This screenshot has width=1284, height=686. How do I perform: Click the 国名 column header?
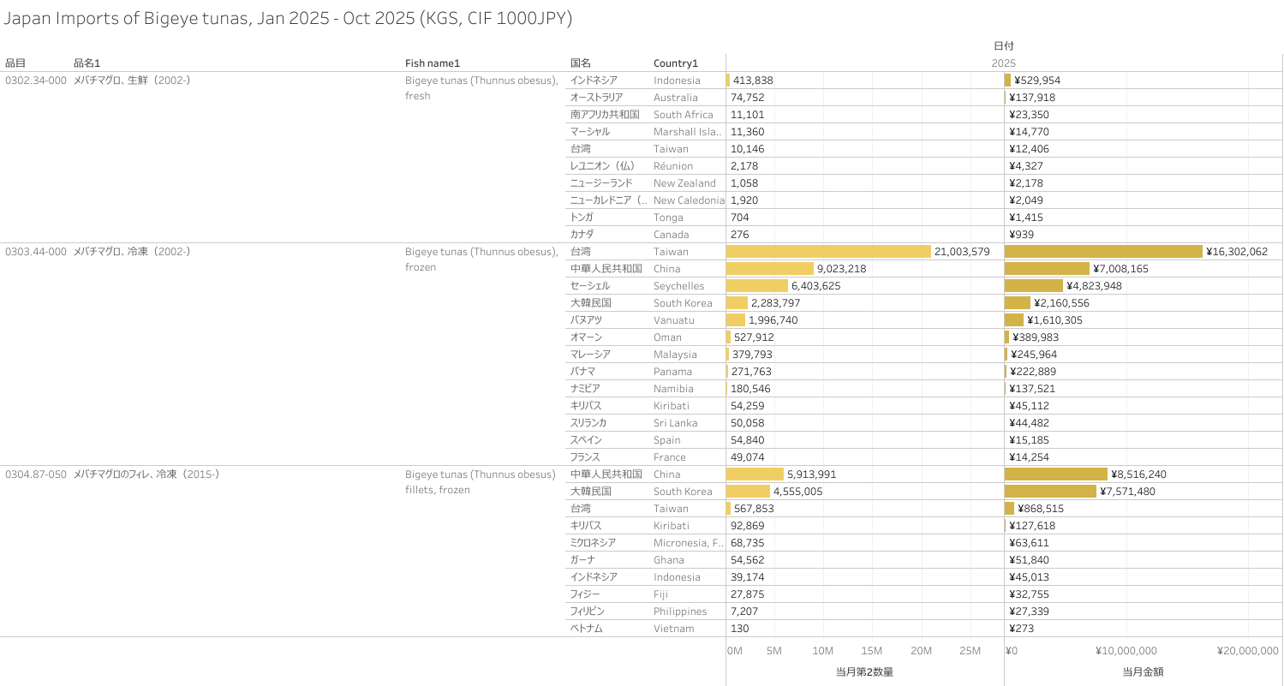tap(581, 63)
